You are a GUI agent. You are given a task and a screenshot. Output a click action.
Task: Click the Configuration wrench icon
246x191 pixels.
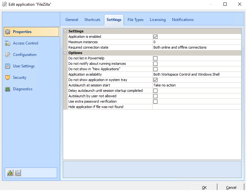pos(8,55)
